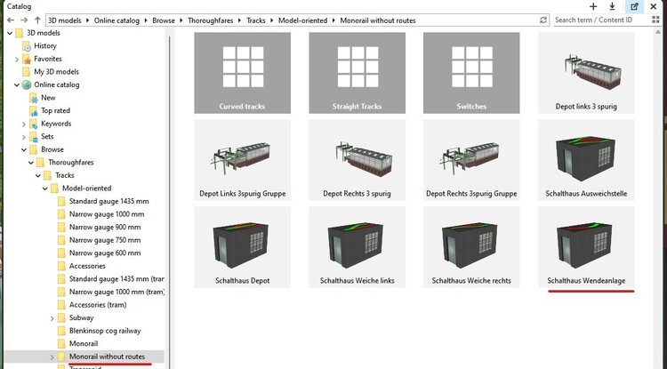Refresh the catalog path bar

[x=543, y=20]
